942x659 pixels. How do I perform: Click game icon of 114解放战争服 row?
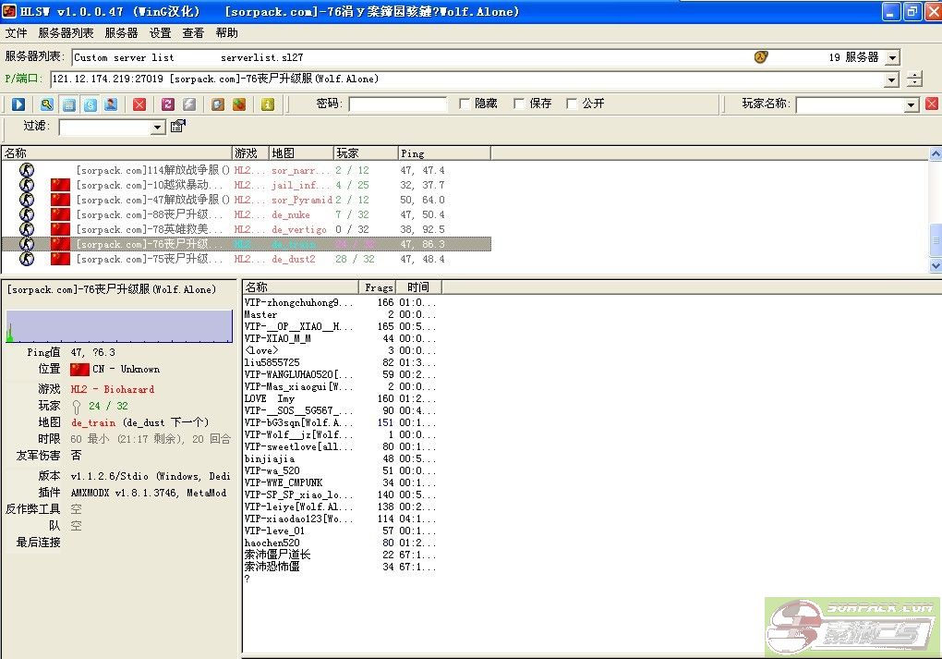pos(27,170)
